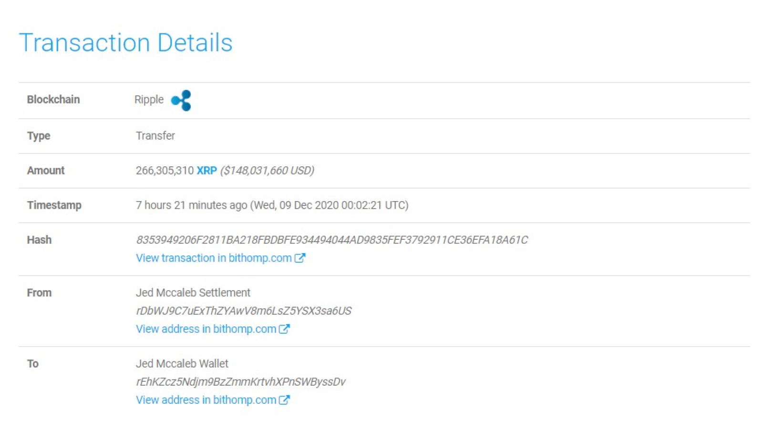Viewport: 763px width, 429px height.
Task: Click external link icon in To address row
Action: (x=284, y=400)
